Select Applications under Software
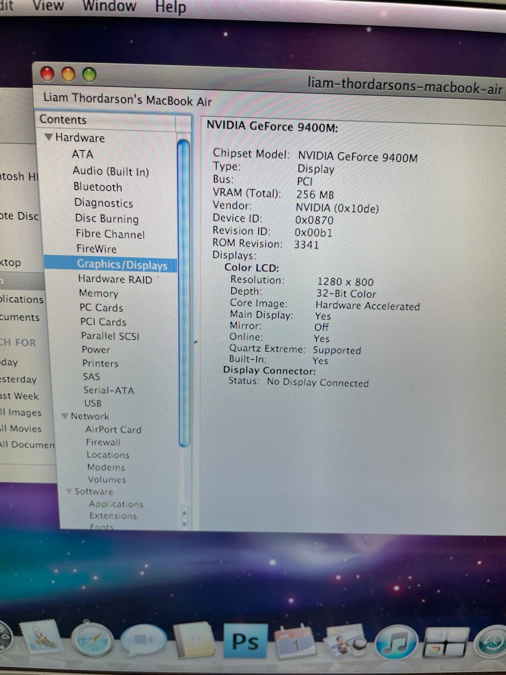The width and height of the screenshot is (506, 675). 116,504
